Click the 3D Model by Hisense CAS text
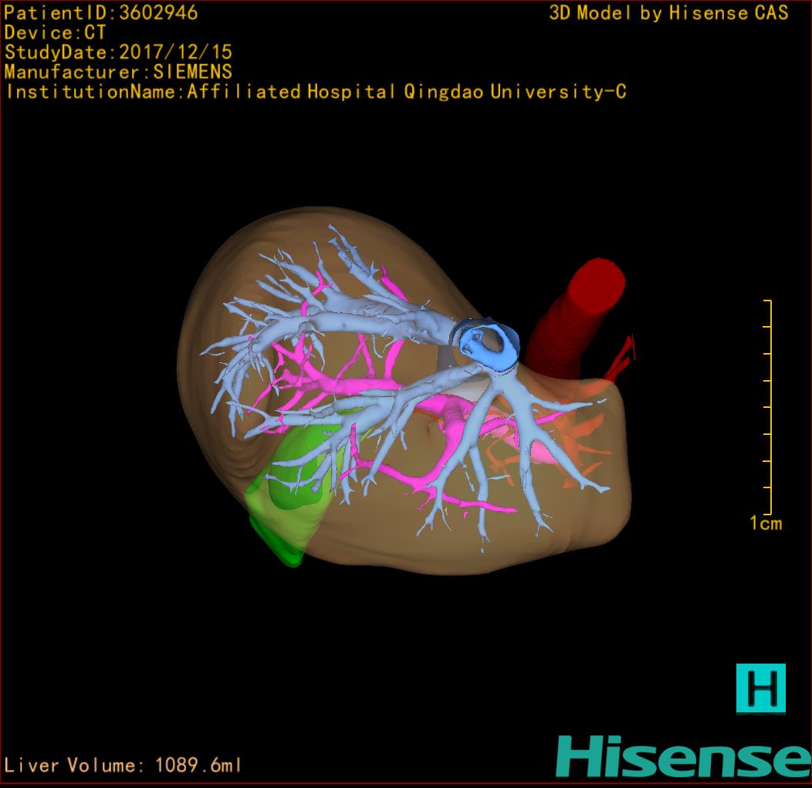 click(x=668, y=13)
